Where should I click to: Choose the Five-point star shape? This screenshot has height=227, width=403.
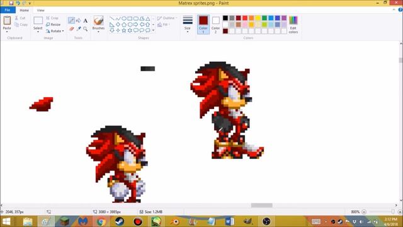[124, 30]
